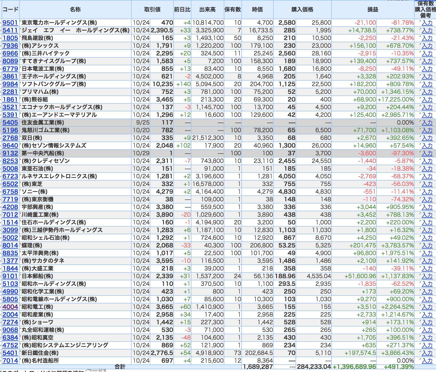Viewport: 436px width, 372px height.
Task: Click the name エコナックホールディングス(株)
Action: click(x=62, y=107)
